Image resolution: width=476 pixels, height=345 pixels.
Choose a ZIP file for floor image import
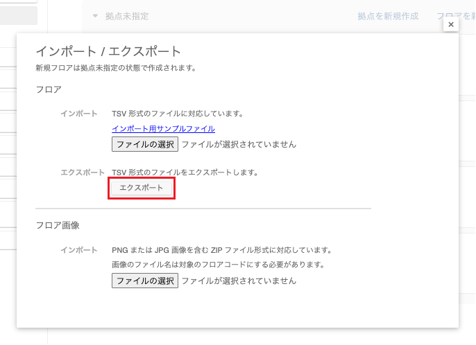145,281
